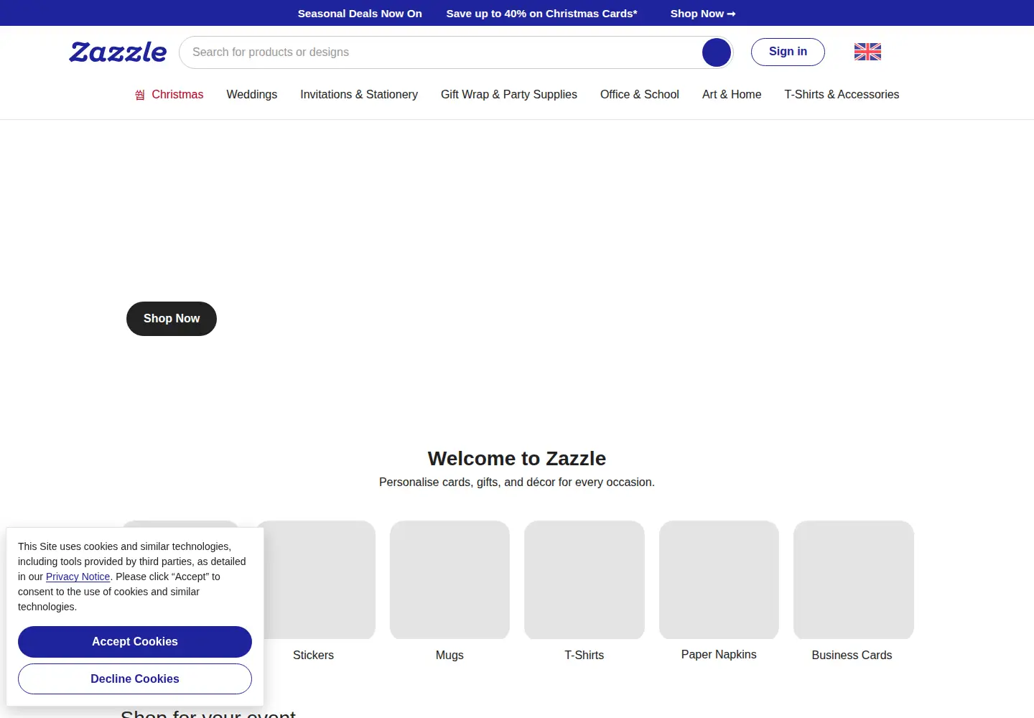Open the Office & School menu
Viewport: 1034px width, 718px height.
pyautogui.click(x=640, y=95)
